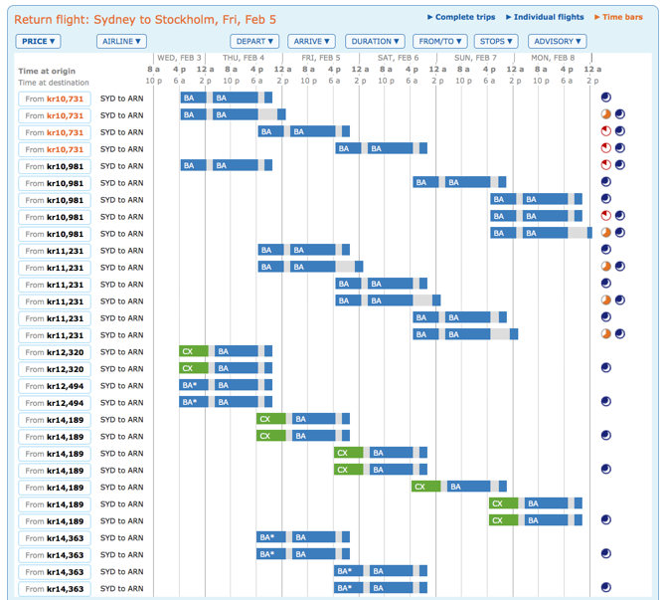664x600 pixels.
Task: Switch to the Individual flights view
Action: [x=545, y=17]
